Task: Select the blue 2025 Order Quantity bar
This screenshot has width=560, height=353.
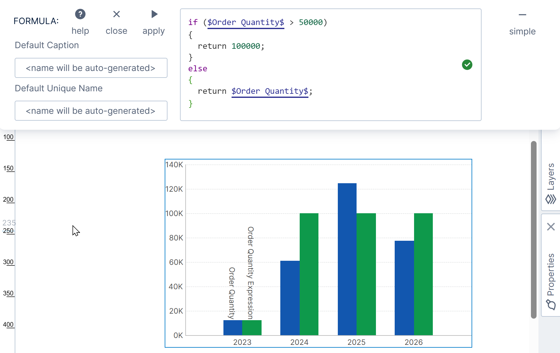Action: 347,259
